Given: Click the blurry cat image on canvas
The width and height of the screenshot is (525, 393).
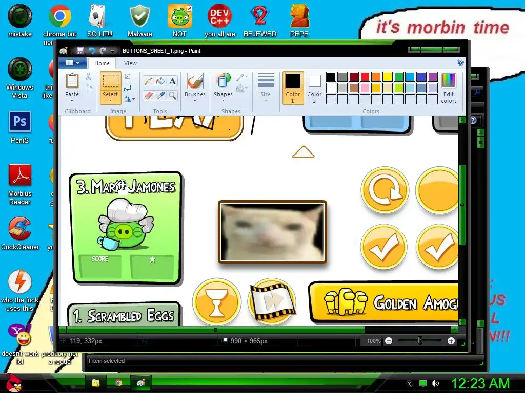Looking at the screenshot, I should click(273, 232).
